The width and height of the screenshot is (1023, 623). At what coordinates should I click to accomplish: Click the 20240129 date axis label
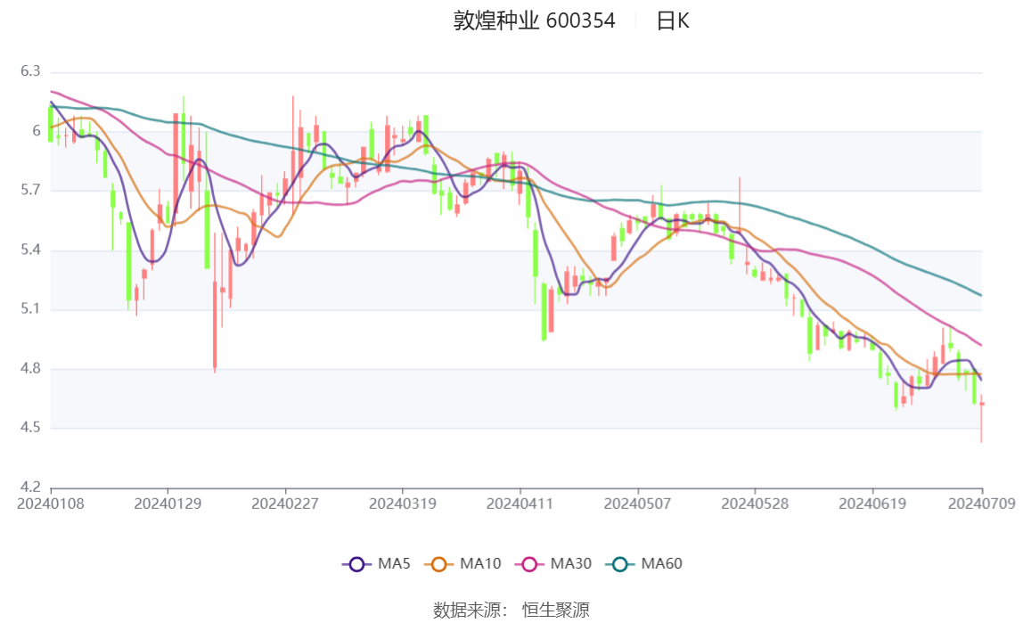pyautogui.click(x=168, y=504)
